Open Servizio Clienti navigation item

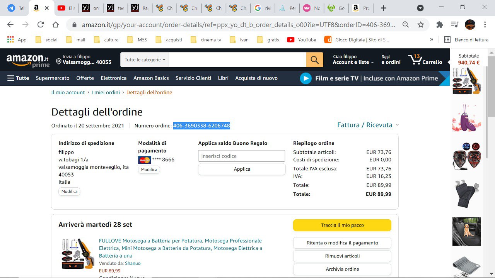pos(193,78)
